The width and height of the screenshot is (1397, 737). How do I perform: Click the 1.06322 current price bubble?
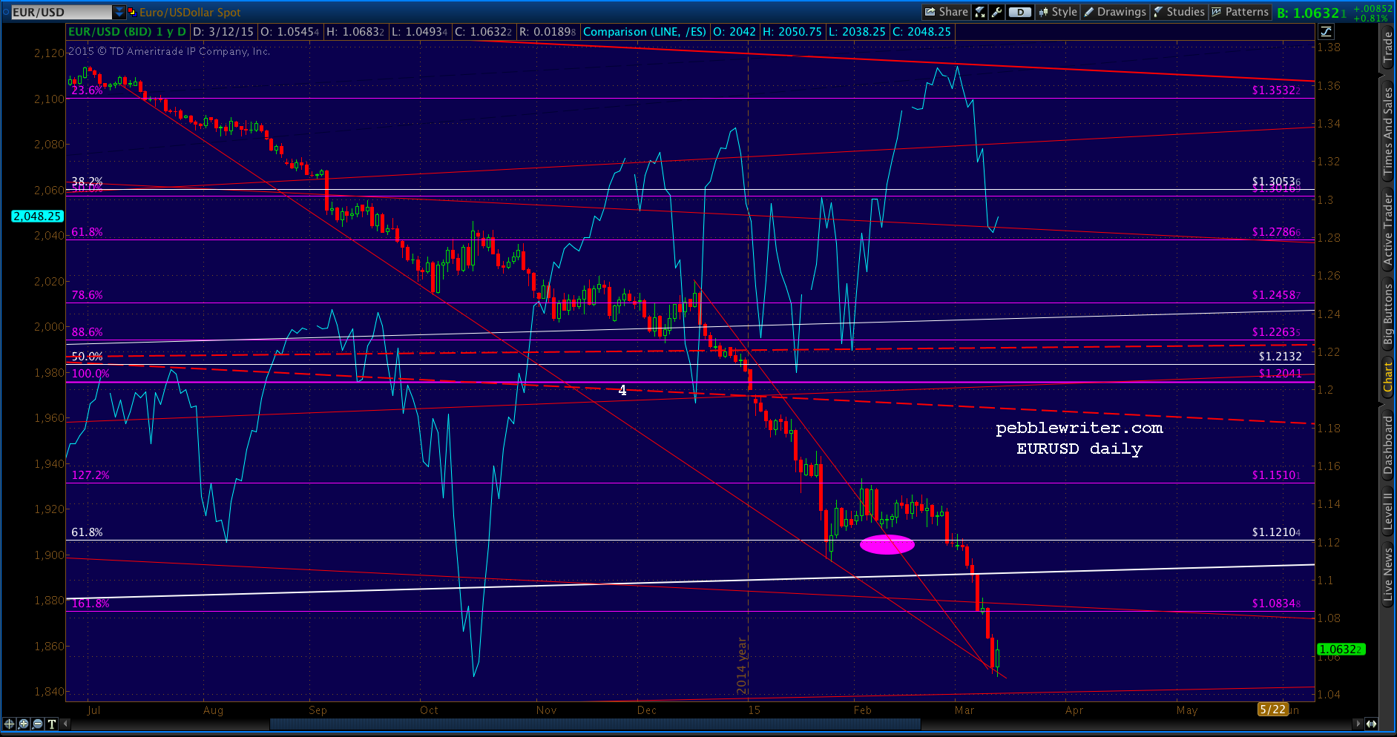pyautogui.click(x=1340, y=650)
